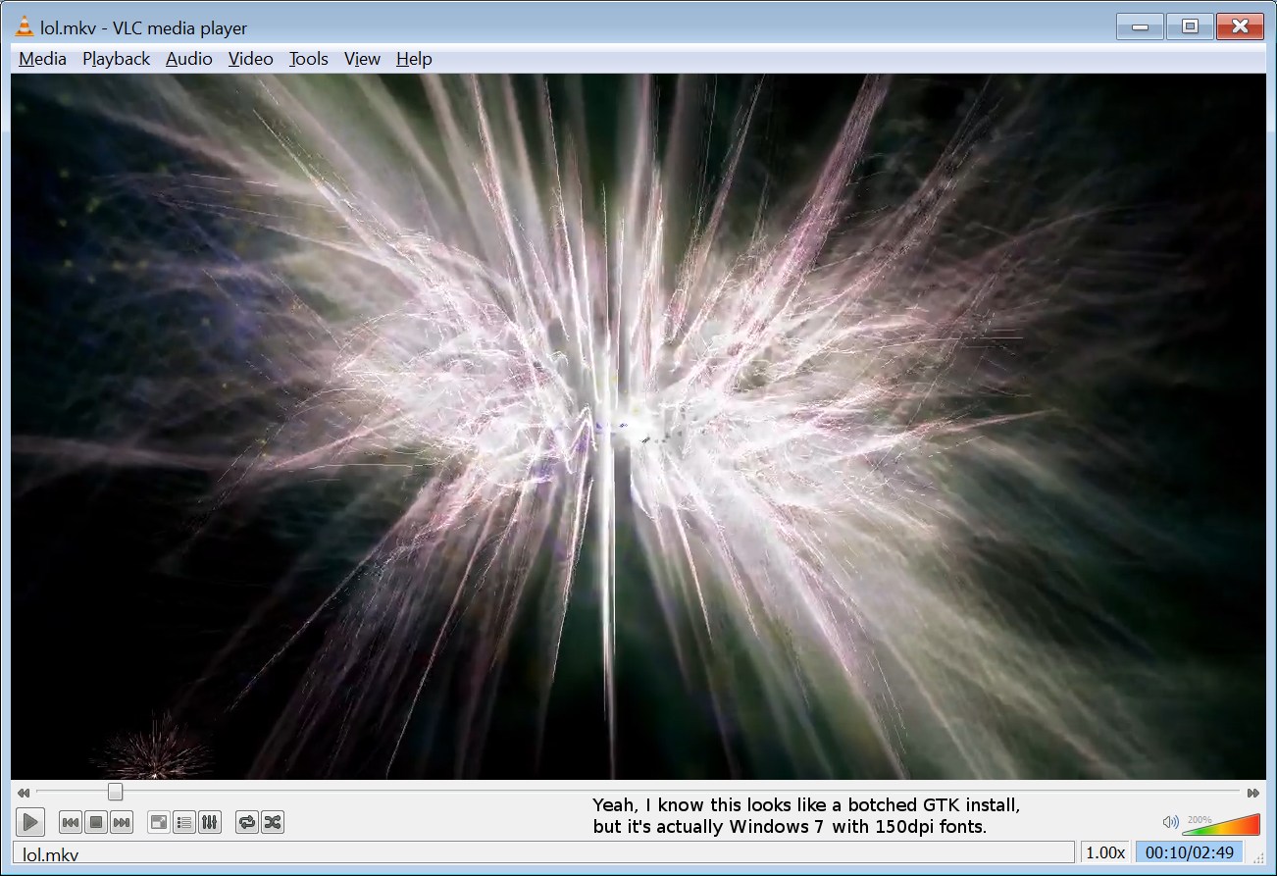Open the Playback menu
Screen dimensions: 1277x876
point(116,59)
